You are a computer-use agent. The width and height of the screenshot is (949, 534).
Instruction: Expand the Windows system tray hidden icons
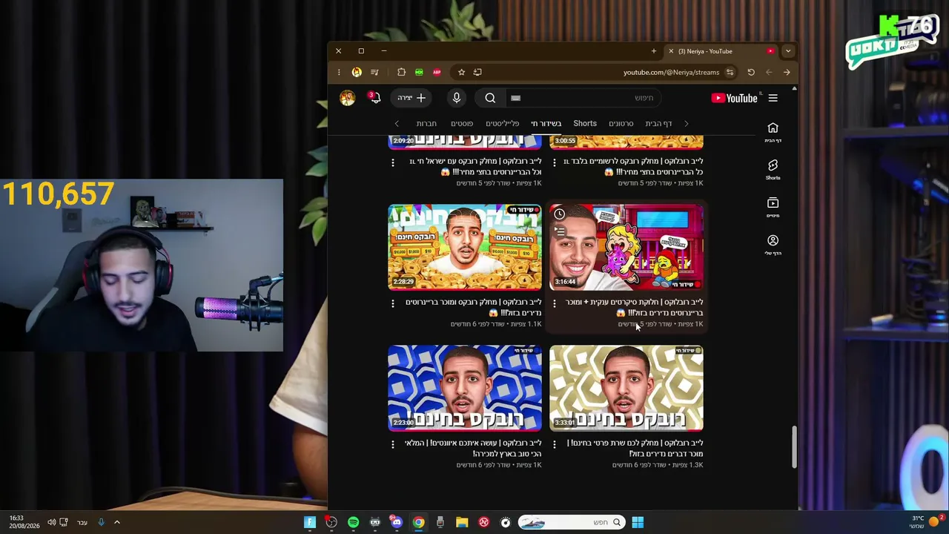click(116, 522)
